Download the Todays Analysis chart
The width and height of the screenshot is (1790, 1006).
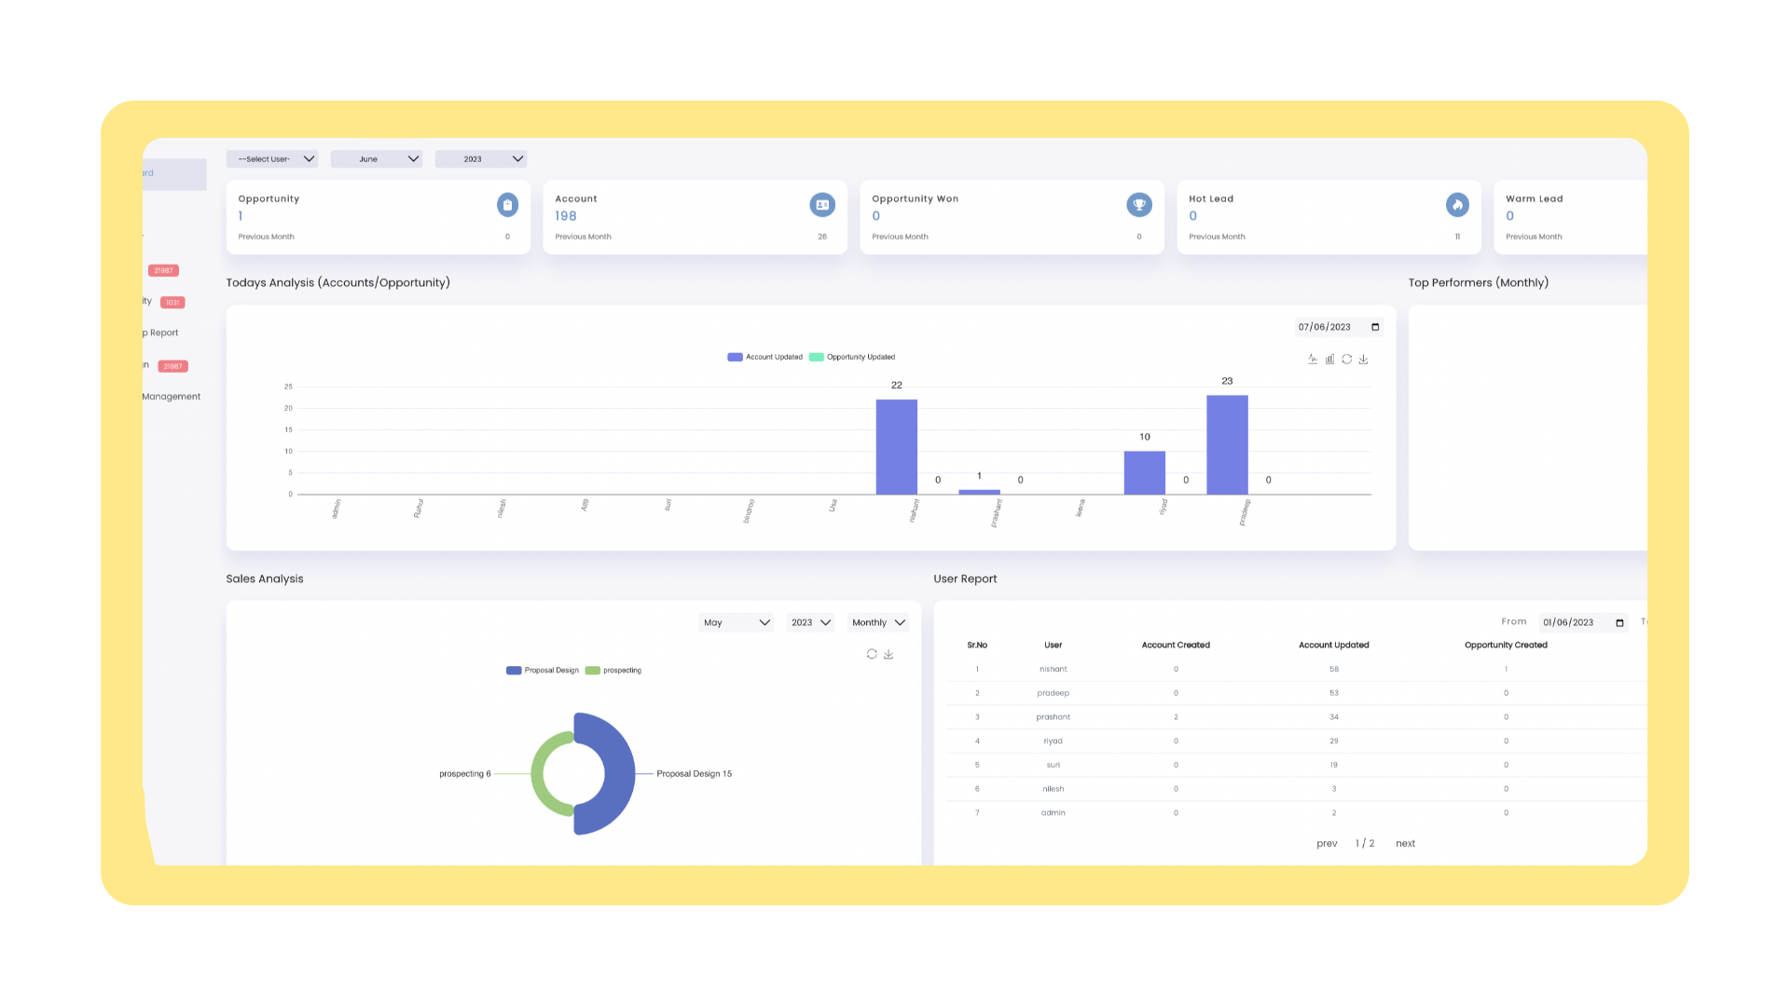pos(1363,359)
